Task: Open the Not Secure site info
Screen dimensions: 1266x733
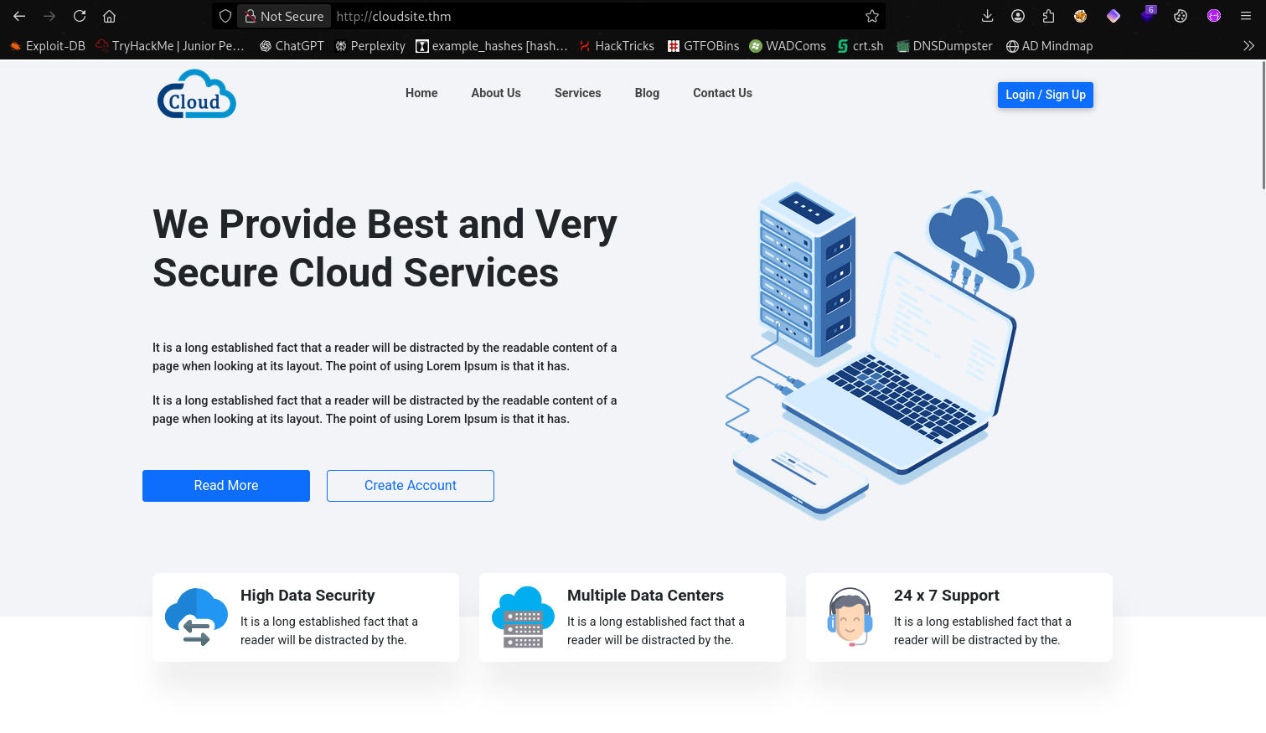Action: coord(283,16)
